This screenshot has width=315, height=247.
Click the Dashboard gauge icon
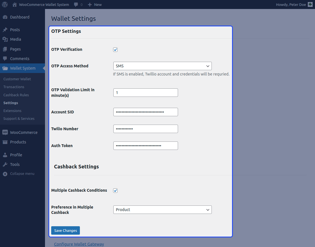click(x=5, y=17)
